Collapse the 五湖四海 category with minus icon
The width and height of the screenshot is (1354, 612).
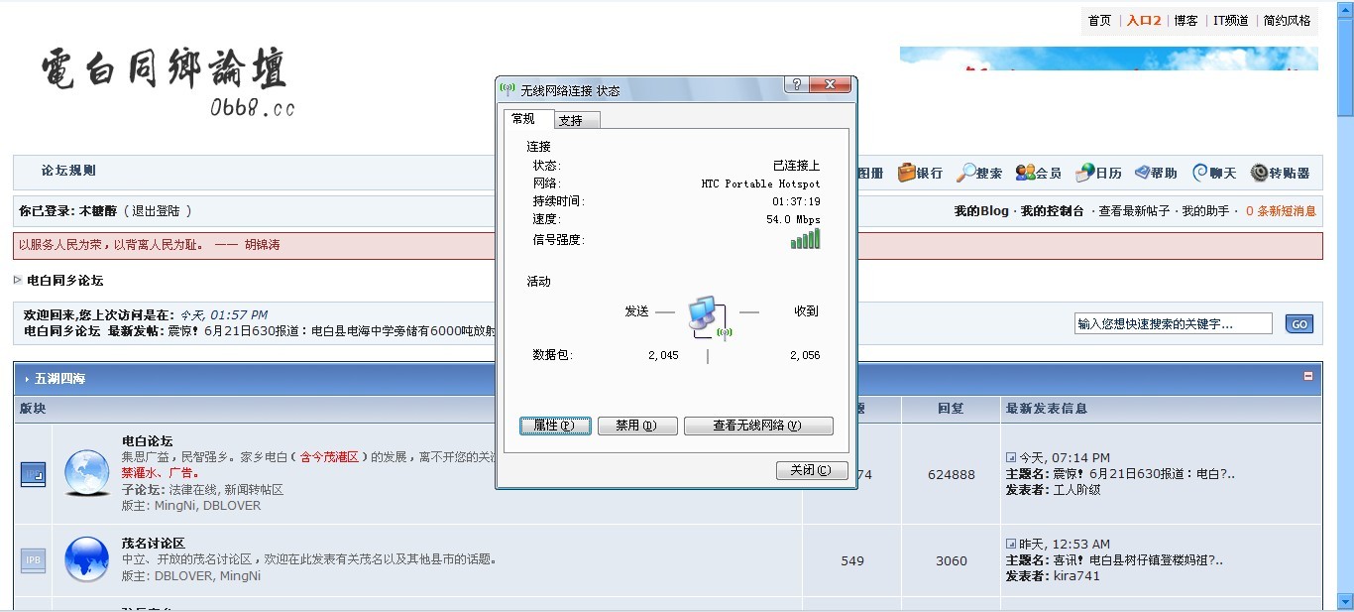click(x=1307, y=377)
